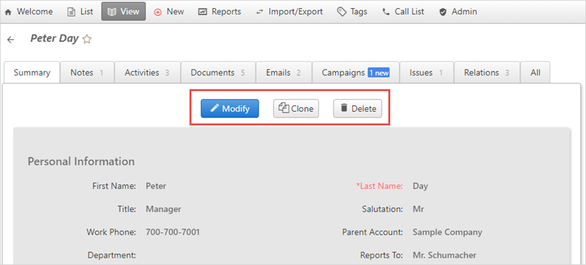Switch to the Documents tab
The width and height of the screenshot is (586, 265).
tap(218, 72)
